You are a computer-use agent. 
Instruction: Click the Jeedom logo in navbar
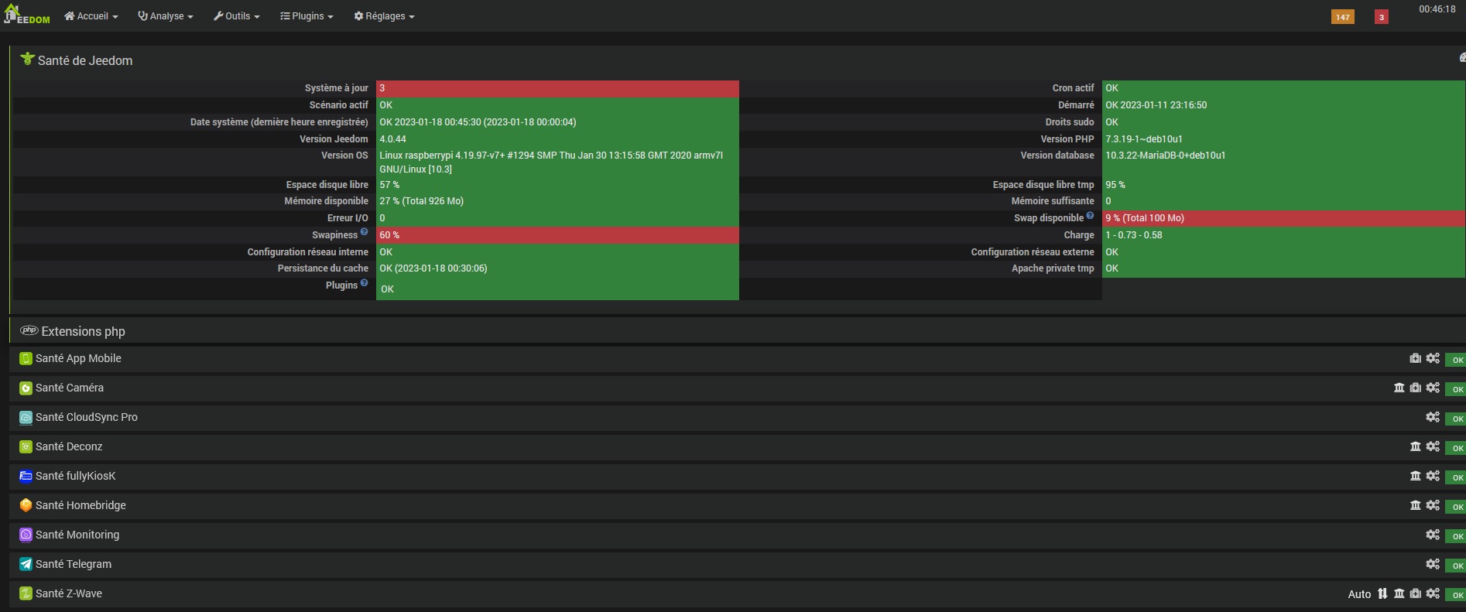26,15
